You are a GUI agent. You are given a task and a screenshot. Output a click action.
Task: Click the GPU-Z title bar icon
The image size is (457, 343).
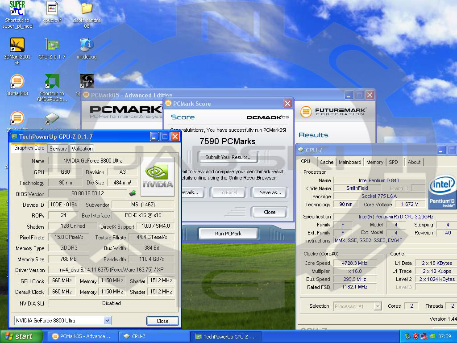[x=14, y=137]
